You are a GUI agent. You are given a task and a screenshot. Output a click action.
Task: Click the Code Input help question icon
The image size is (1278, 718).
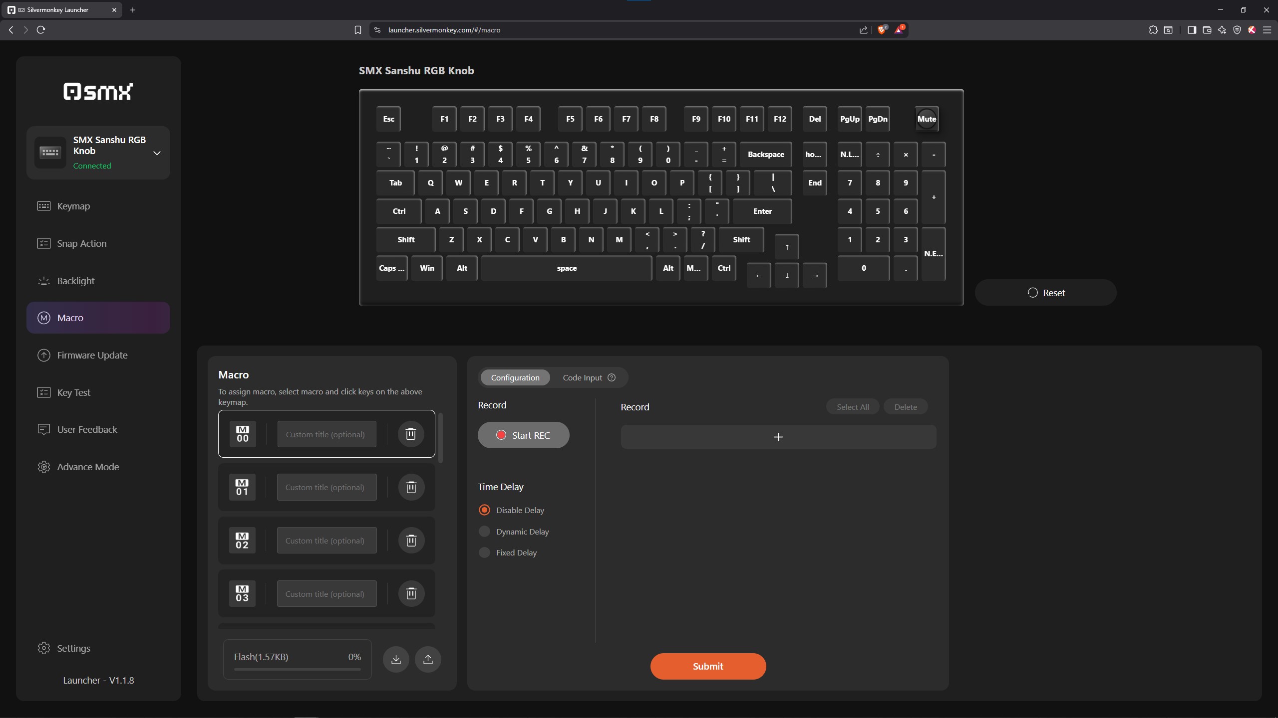(x=612, y=377)
